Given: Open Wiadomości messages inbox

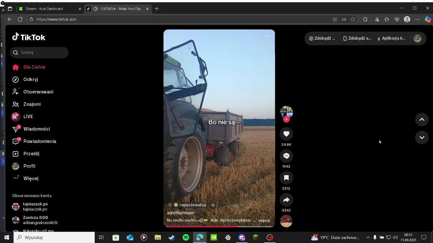Looking at the screenshot, I should 31,129.
